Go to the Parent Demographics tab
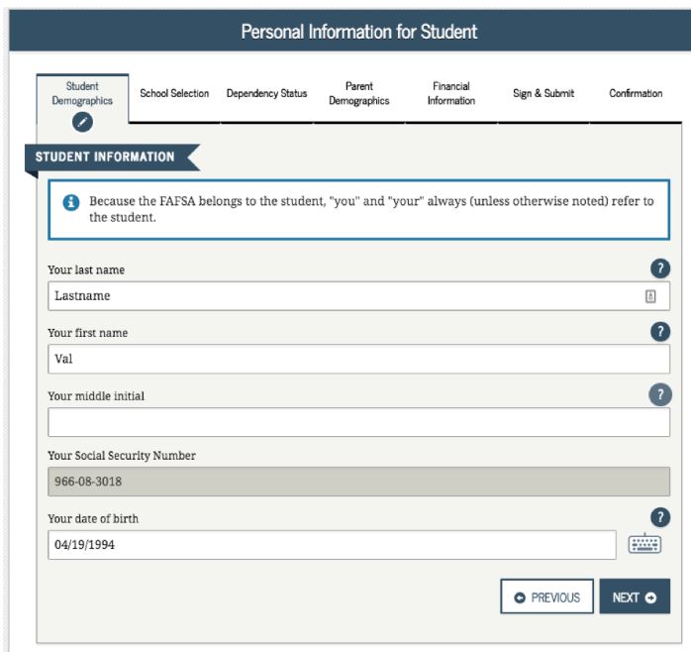 358,93
